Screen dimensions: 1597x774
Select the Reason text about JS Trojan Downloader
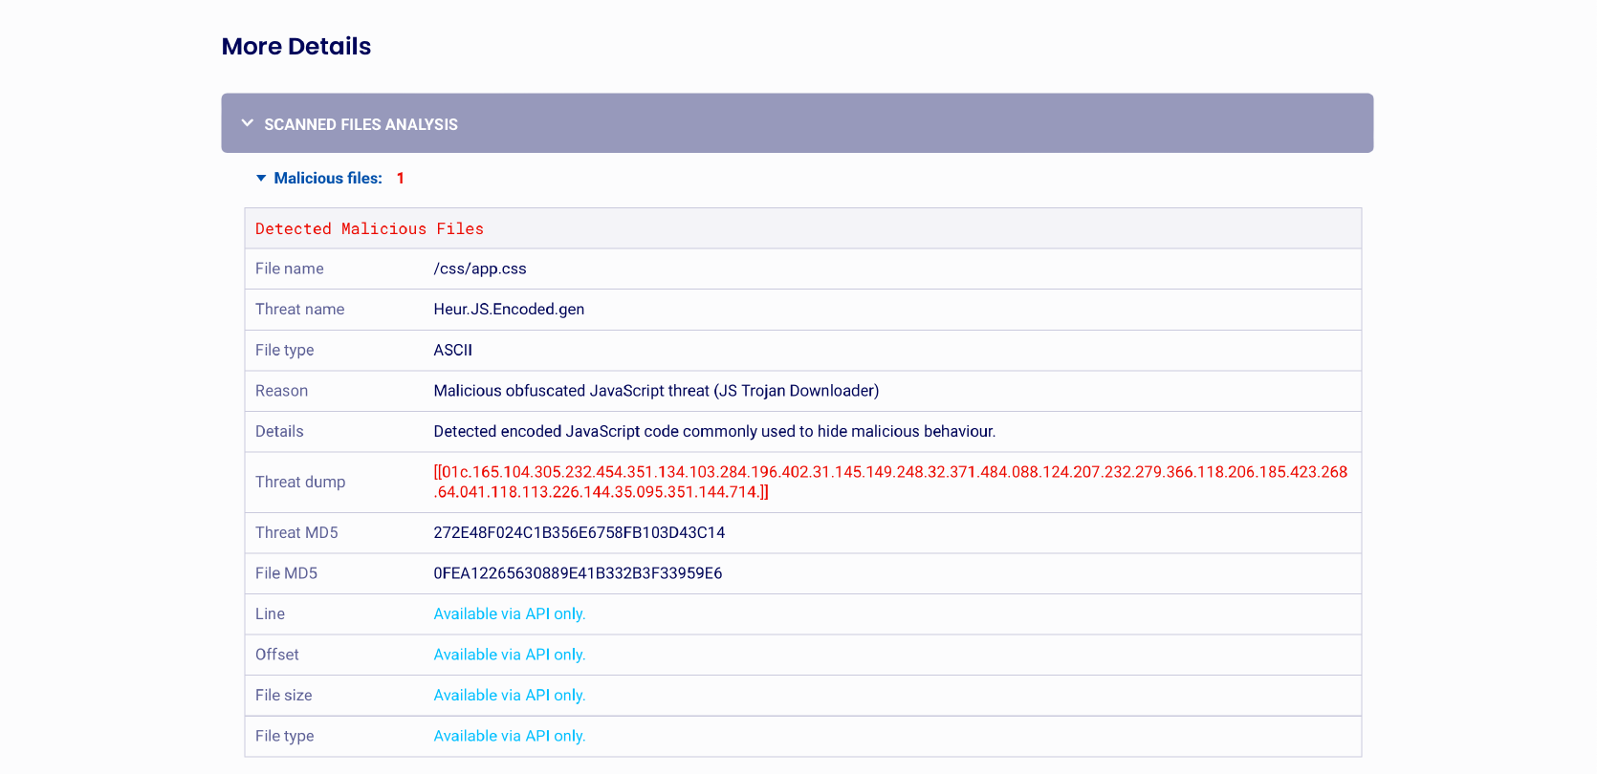point(656,391)
